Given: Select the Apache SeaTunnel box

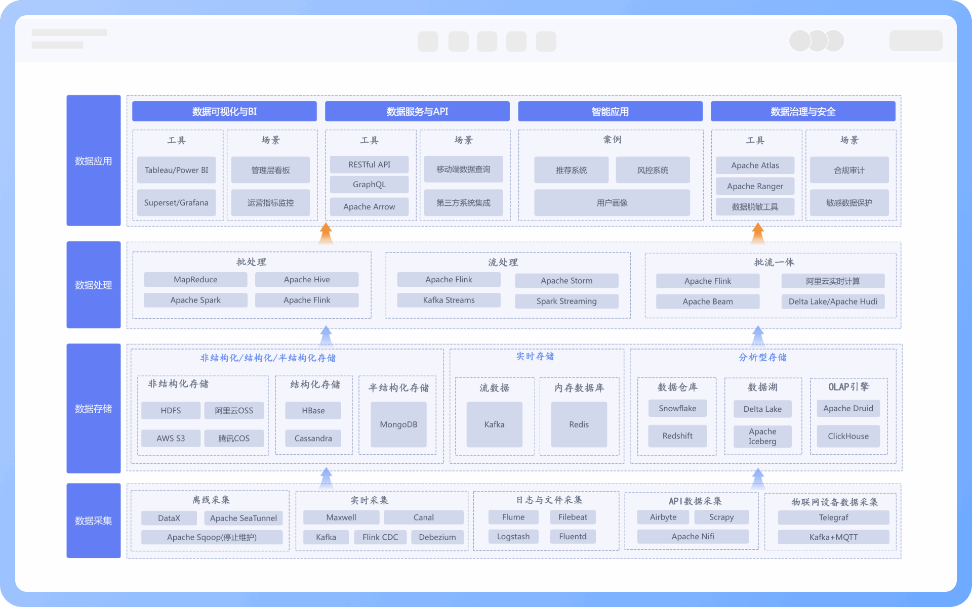Looking at the screenshot, I should (x=243, y=518).
